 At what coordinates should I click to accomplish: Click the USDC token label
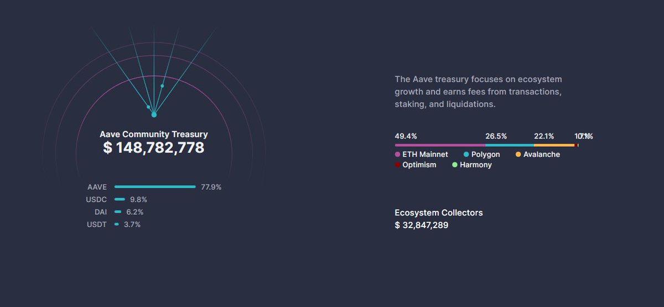pos(97,199)
